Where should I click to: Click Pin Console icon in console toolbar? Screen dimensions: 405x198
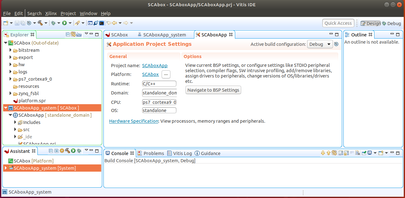point(364,153)
